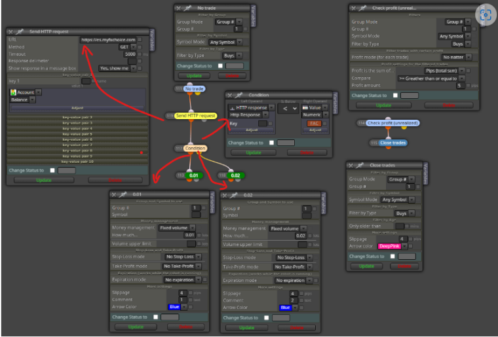Open the less-than comparison operator dropdown
The height and width of the screenshot is (337, 498).
288,109
